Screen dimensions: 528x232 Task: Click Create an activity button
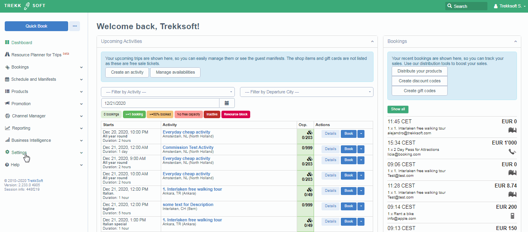pos(127,72)
